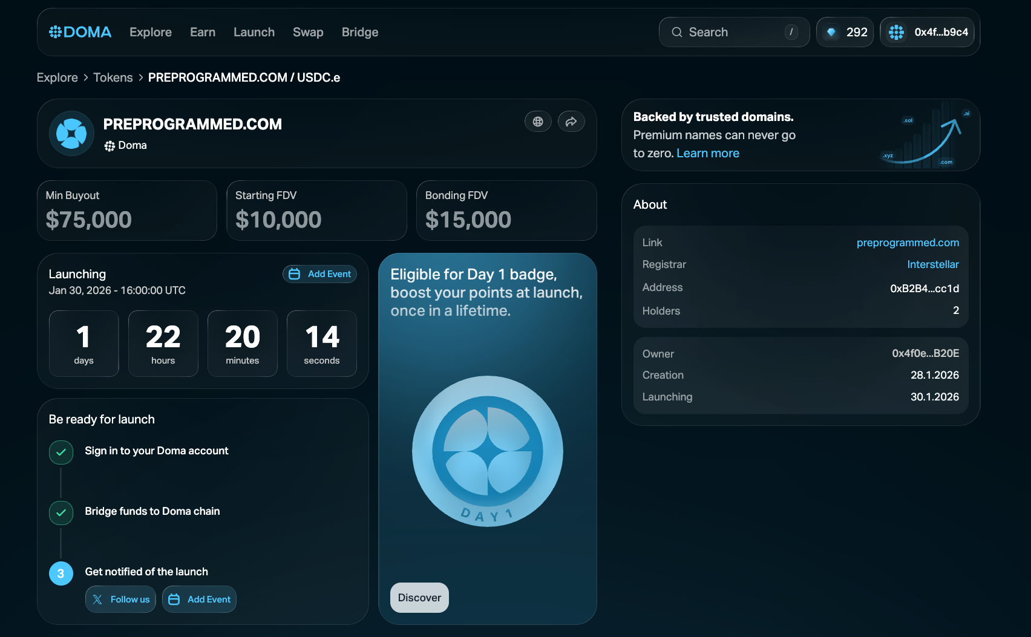
Task: Open the wallet account 0x4f...b9c4
Action: [x=930, y=32]
